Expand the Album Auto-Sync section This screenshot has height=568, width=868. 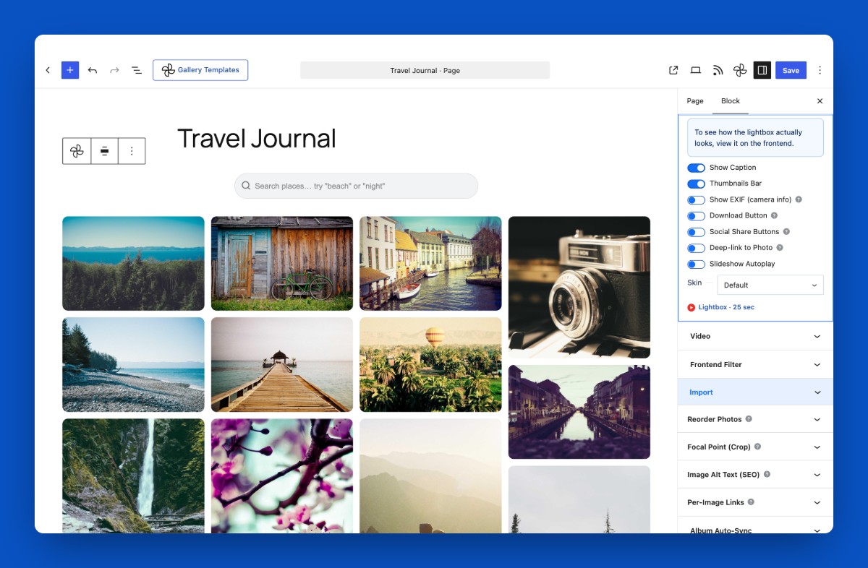[x=755, y=528]
